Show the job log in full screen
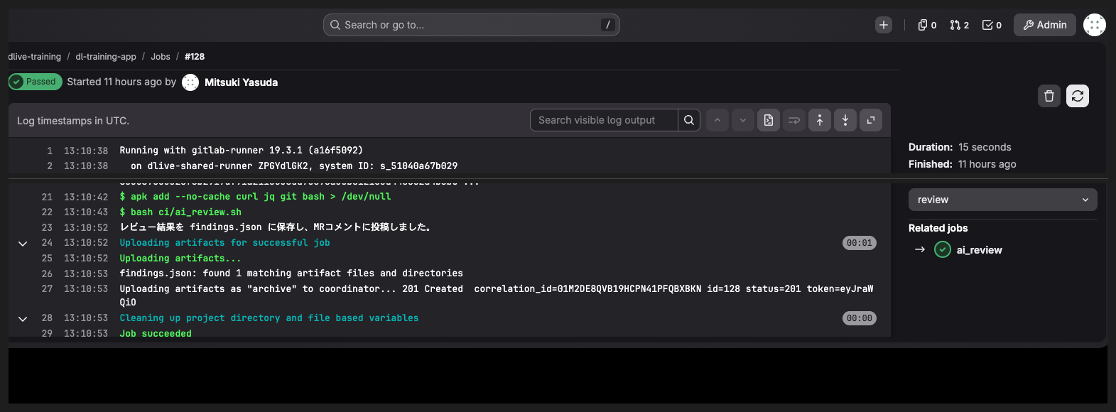 coord(871,120)
